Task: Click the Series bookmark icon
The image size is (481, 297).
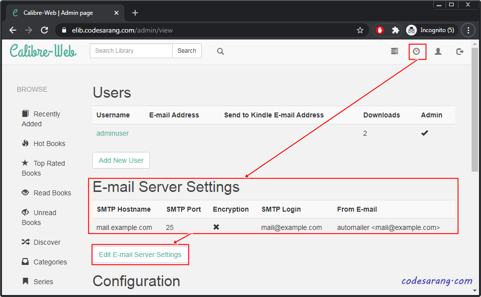Action: (26, 281)
